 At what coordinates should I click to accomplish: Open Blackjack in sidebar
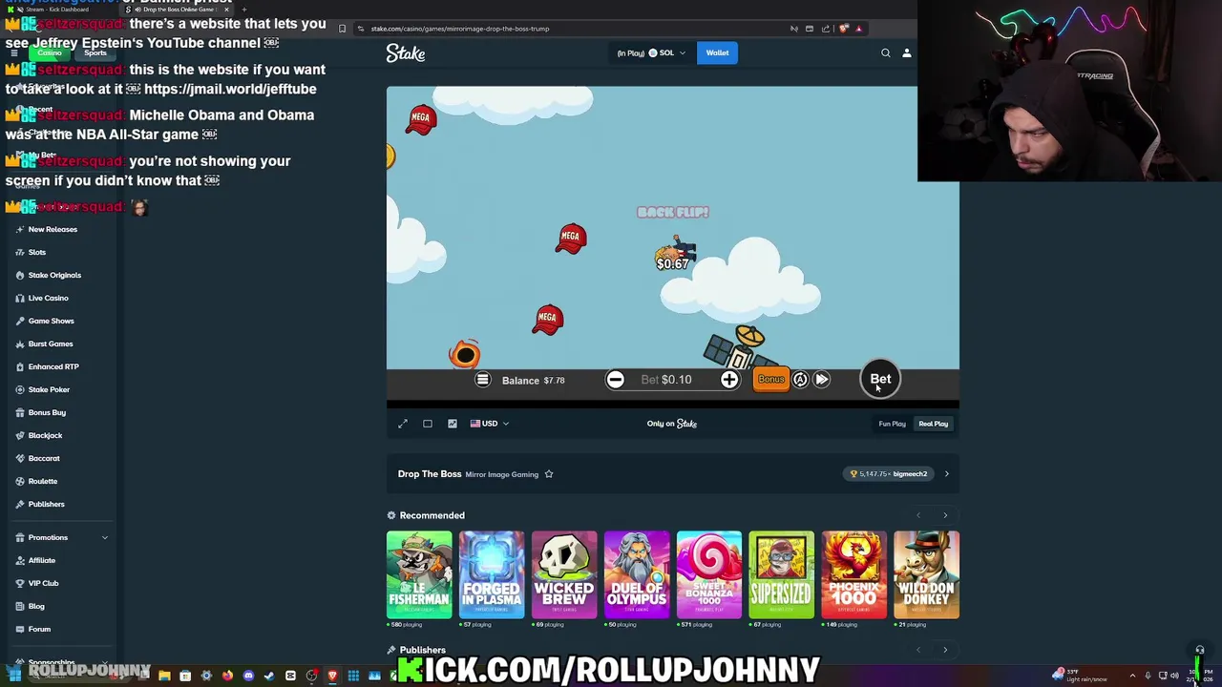[x=60, y=435]
